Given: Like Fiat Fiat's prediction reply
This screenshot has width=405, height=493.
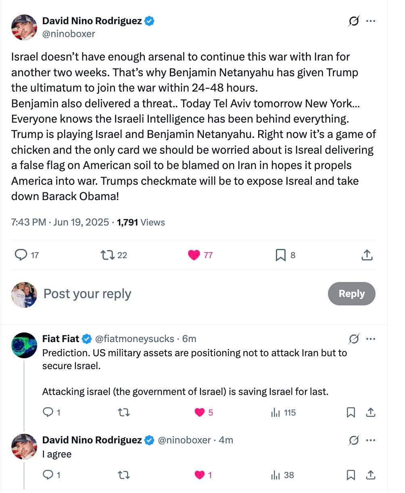Looking at the screenshot, I should coord(200,412).
